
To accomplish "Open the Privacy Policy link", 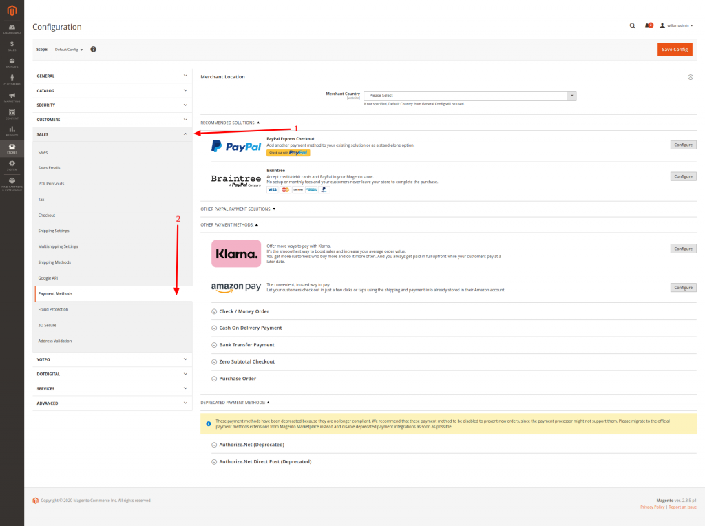I will tap(652, 507).
